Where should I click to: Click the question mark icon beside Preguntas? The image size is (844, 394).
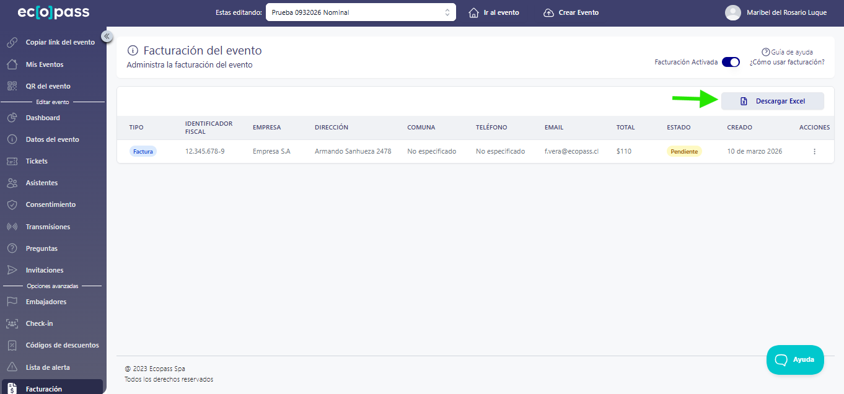[12, 248]
